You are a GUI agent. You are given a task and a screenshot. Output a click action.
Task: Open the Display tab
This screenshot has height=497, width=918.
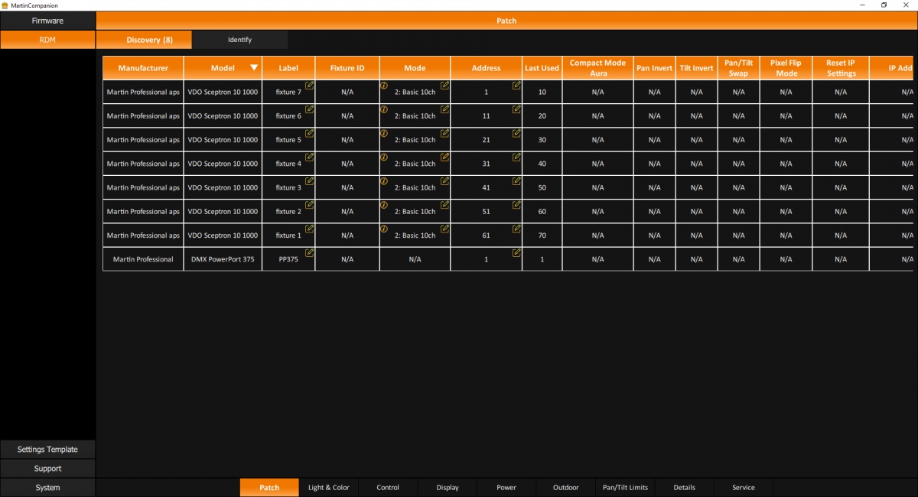(448, 488)
